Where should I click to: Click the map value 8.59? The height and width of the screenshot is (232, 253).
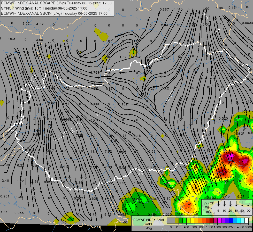pos(152,151)
